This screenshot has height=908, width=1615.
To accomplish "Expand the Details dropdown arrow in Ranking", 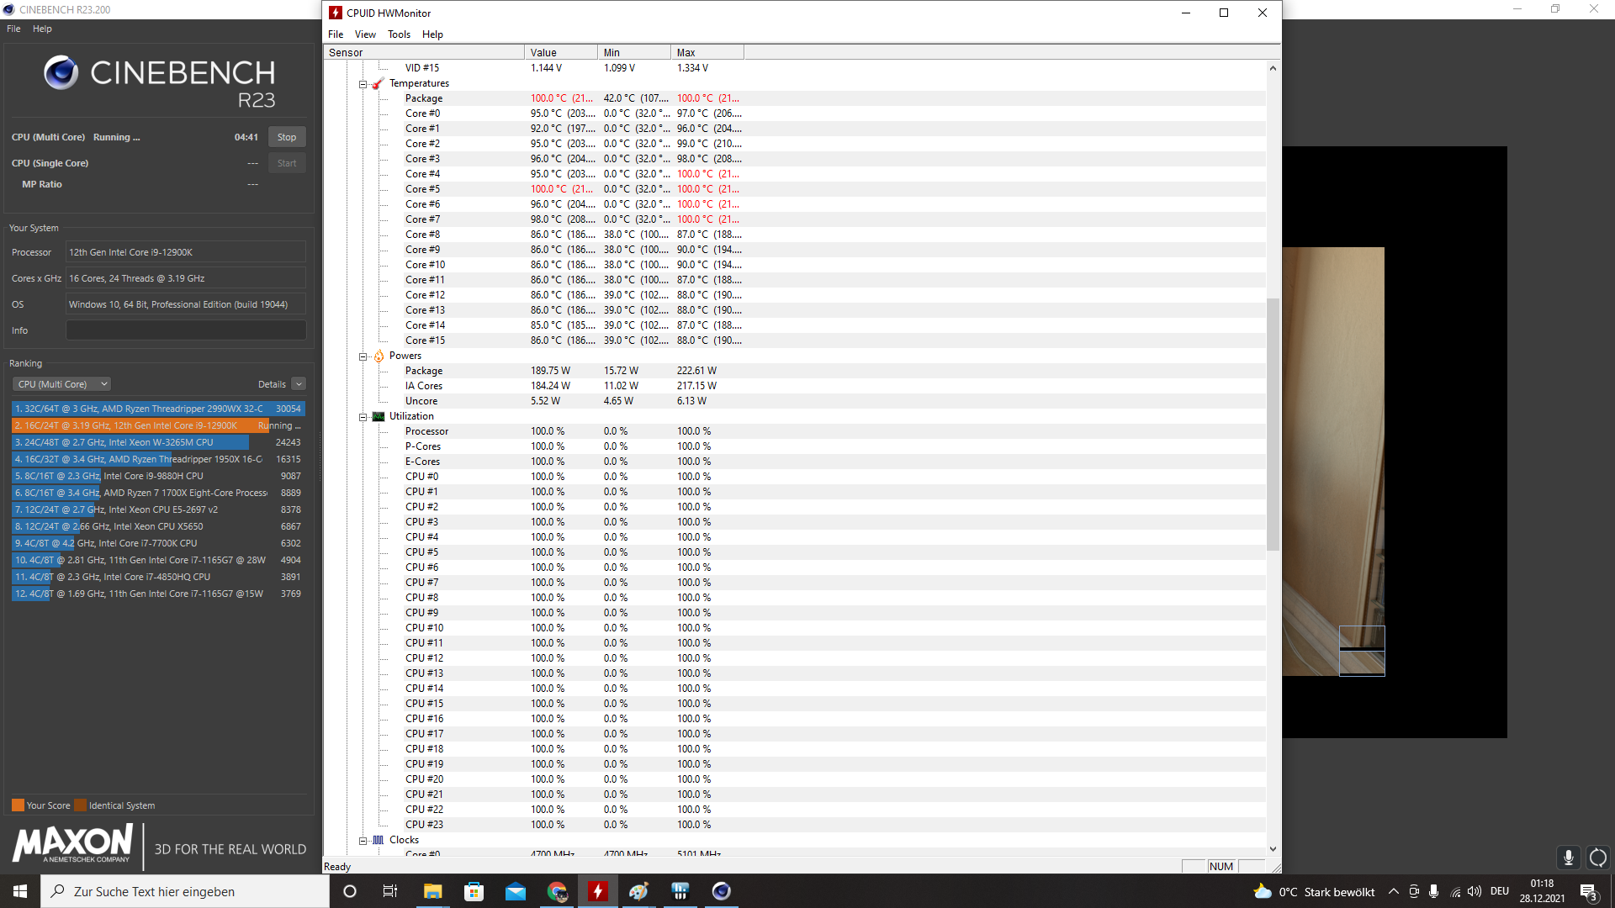I will coord(299,384).
